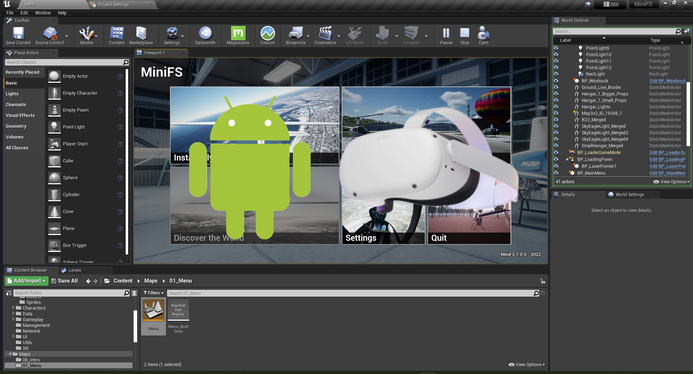Toggle visibility of BP_LoadingPawn

(556, 159)
